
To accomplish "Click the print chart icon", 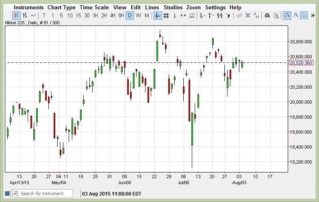I will point(267,15).
